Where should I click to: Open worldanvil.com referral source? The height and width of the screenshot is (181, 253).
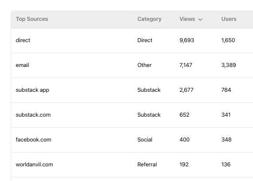click(35, 165)
